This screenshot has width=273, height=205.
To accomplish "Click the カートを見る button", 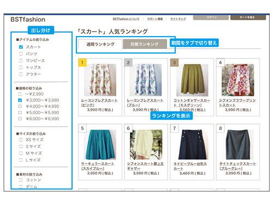I will [248, 17].
